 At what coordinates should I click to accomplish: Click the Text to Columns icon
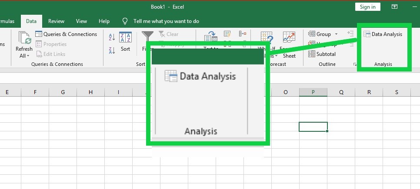(211, 36)
